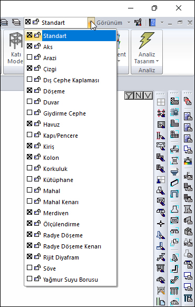
Task: Click the stacked layers icon left of the layer box
Action: (16, 22)
